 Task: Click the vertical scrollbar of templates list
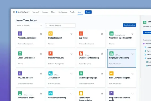(x=140, y=47)
